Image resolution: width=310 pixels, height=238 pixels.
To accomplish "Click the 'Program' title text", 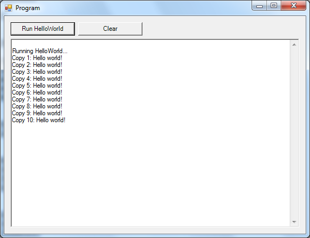I will tap(28, 8).
